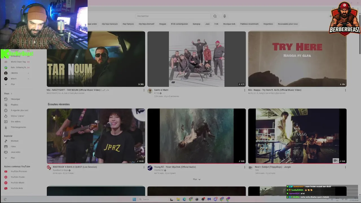Open options menu for Jungle video
This screenshot has height=203, width=361.
click(x=345, y=167)
